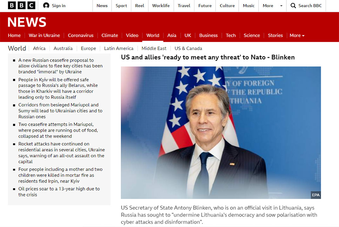
Task: Click the article summary about Lithuania visit
Action: [219, 215]
